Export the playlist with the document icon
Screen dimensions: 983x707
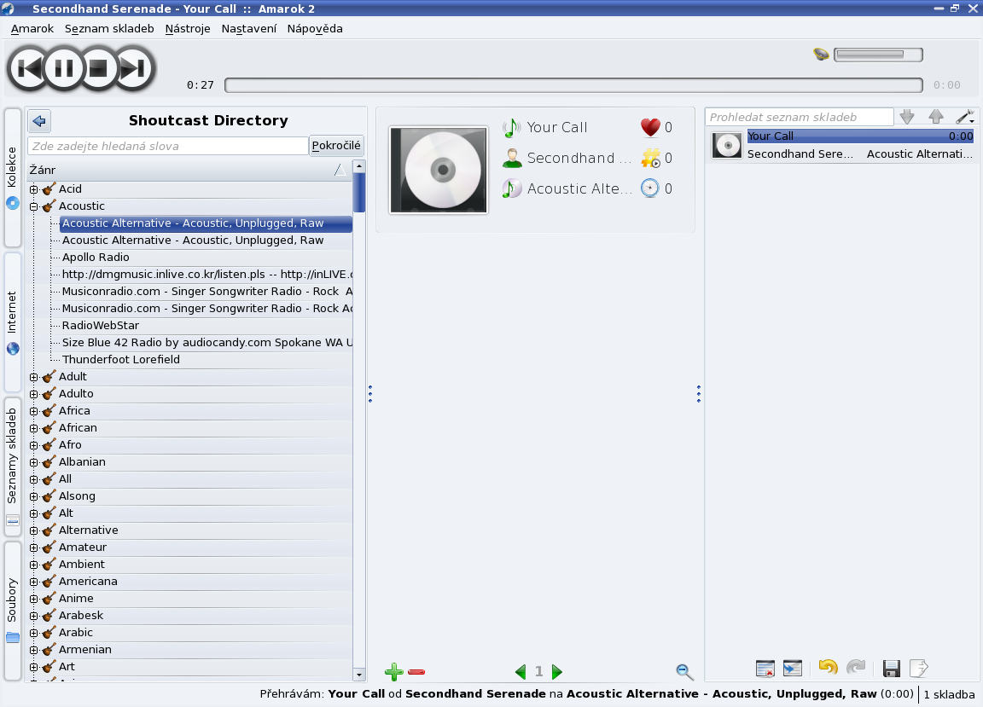(918, 669)
